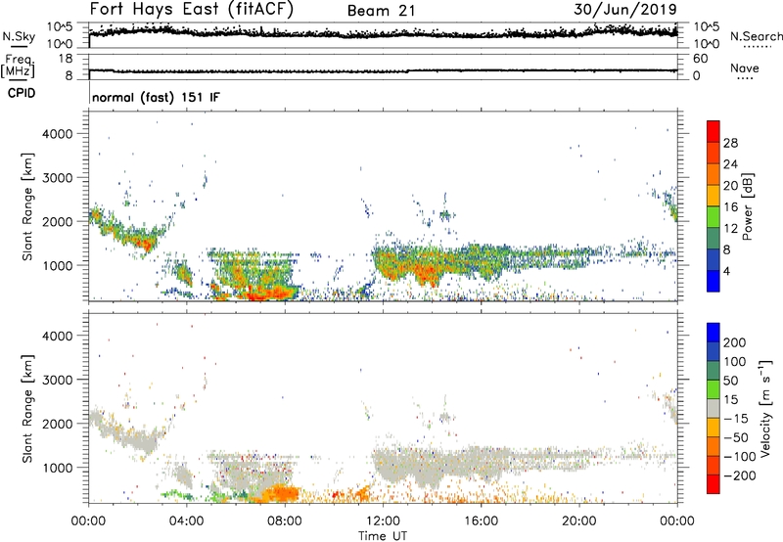Click the '4000' tick in power panel

click(x=57, y=134)
